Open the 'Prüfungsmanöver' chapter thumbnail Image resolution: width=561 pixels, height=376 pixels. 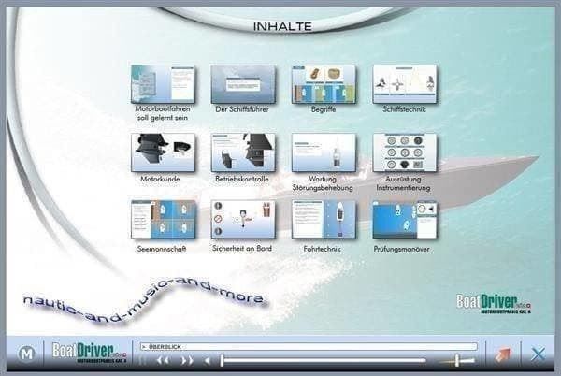coord(405,220)
